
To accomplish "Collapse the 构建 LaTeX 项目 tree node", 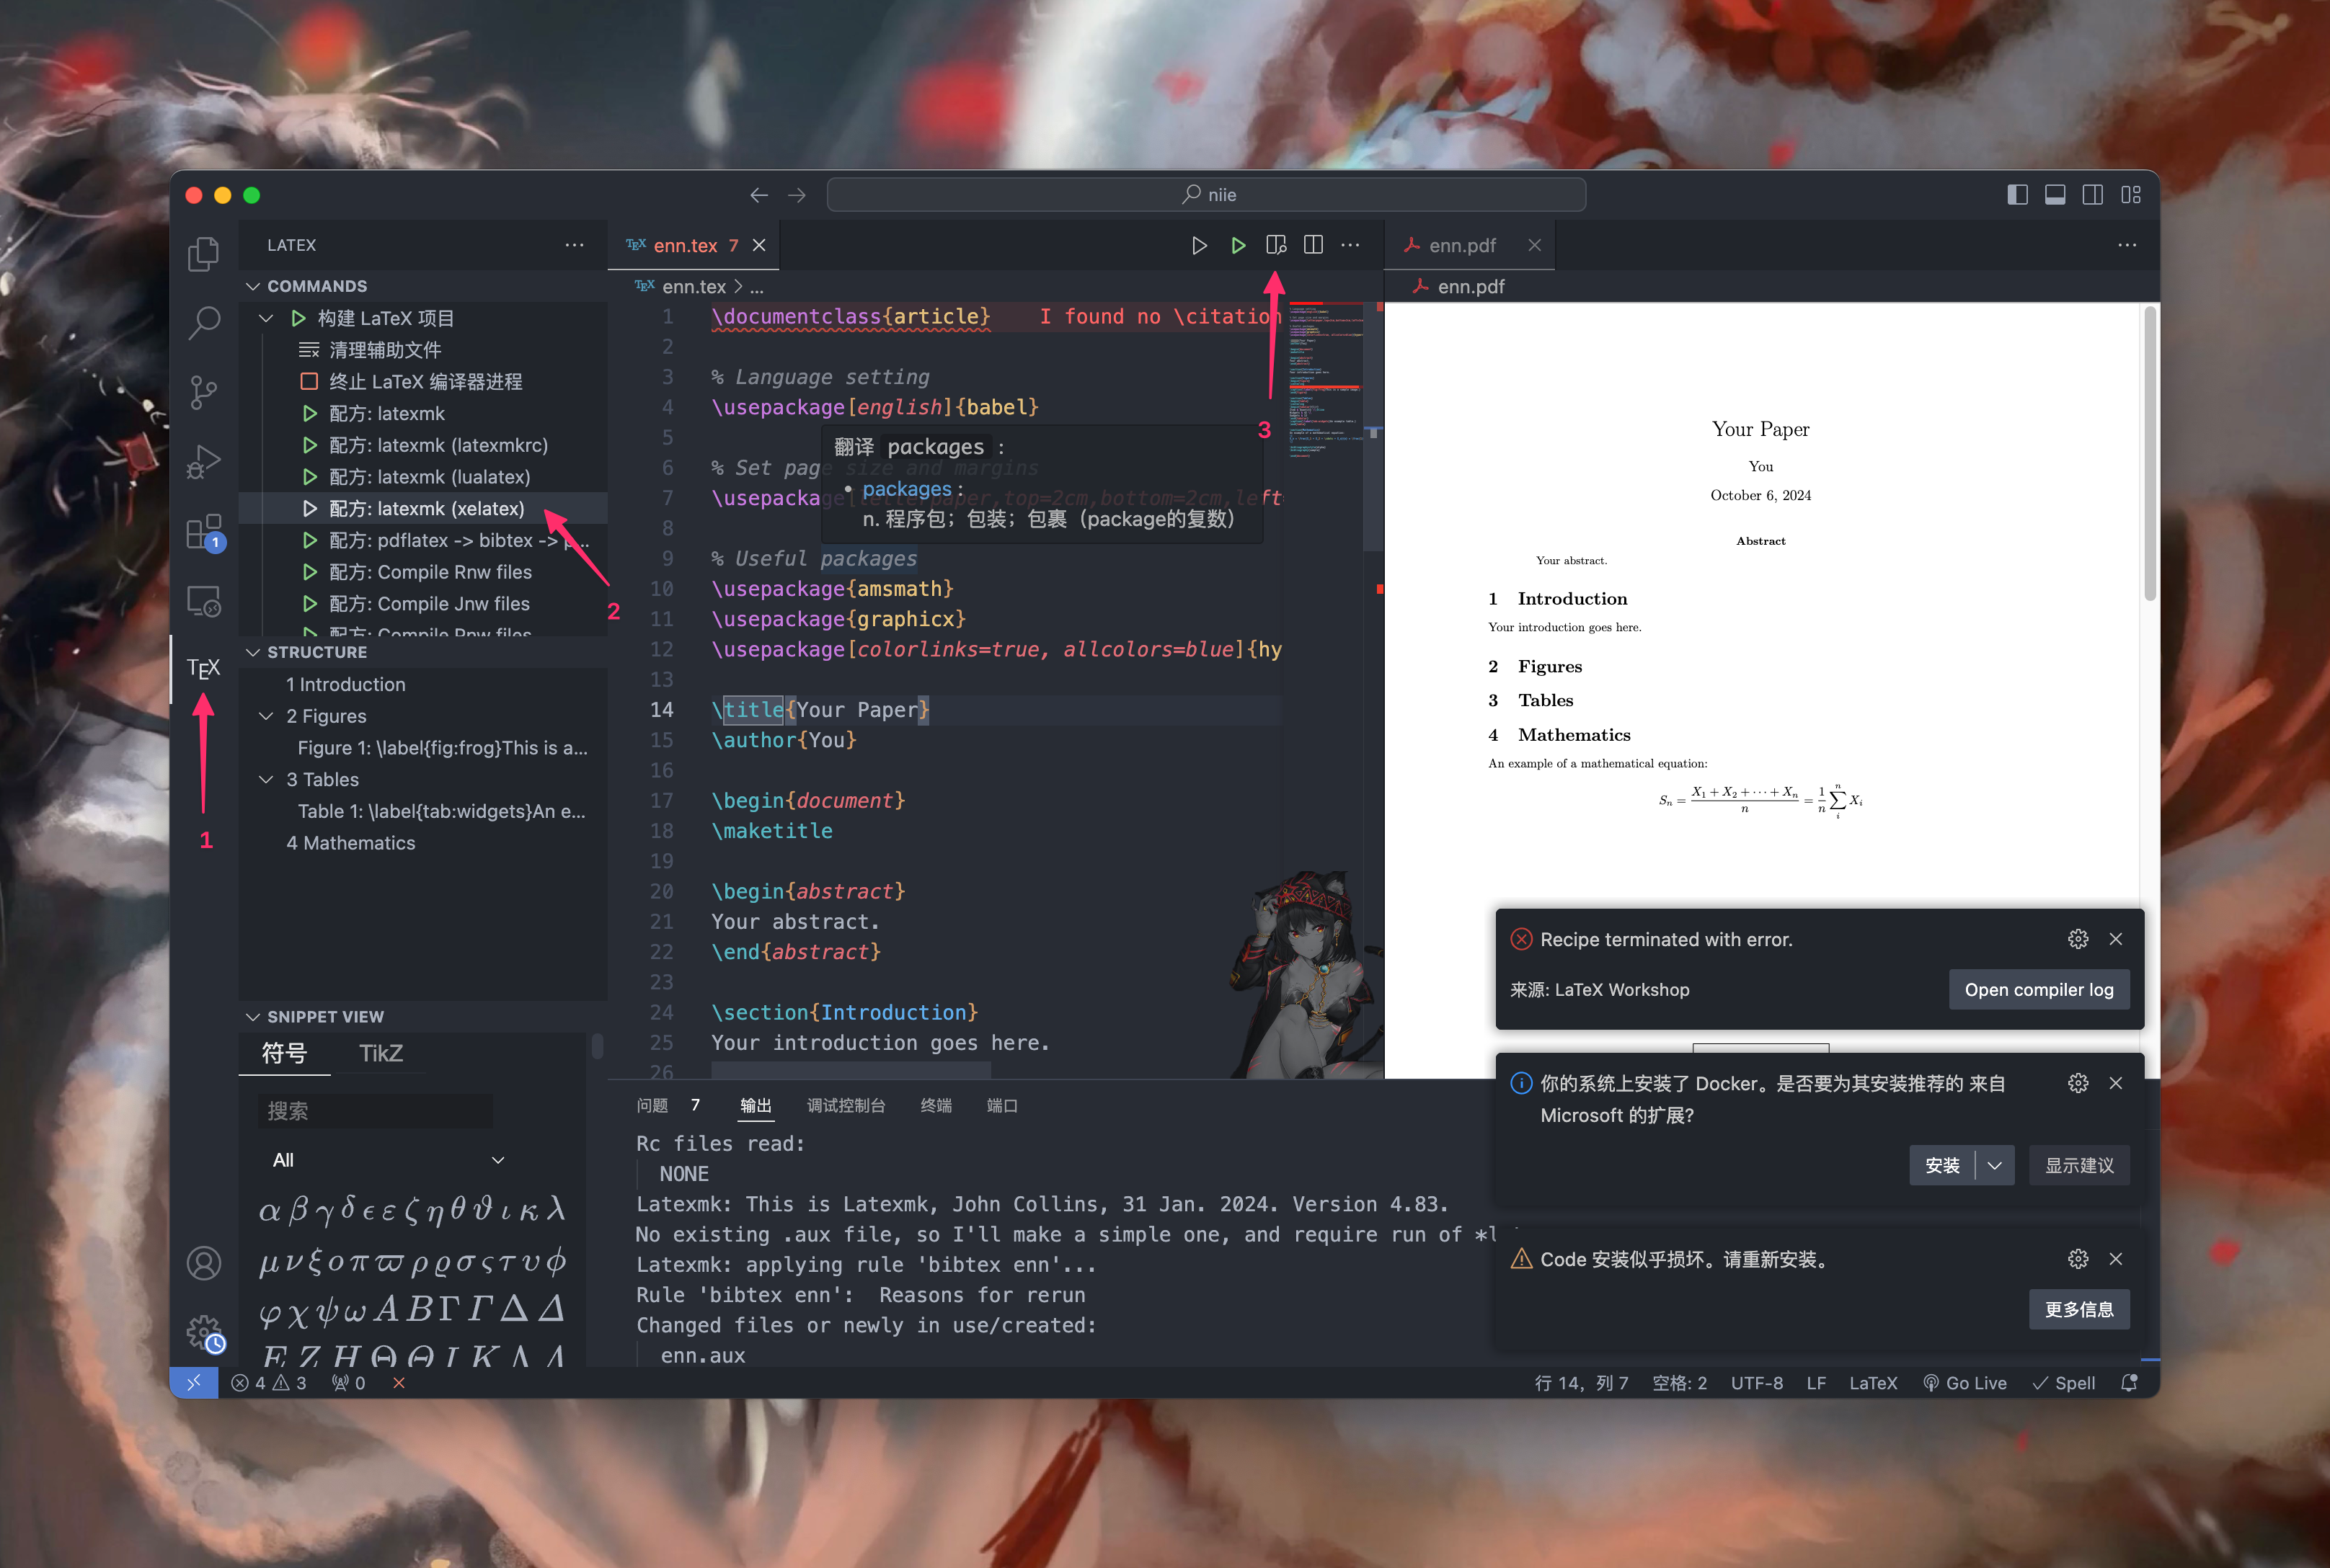I will click(266, 318).
